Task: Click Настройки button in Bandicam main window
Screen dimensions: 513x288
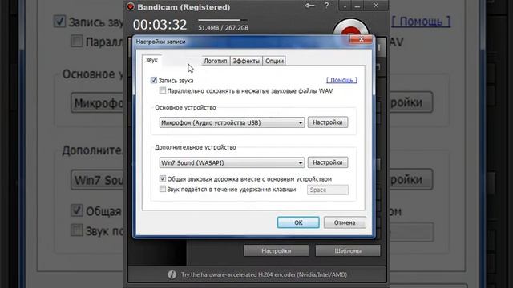Action: point(276,250)
